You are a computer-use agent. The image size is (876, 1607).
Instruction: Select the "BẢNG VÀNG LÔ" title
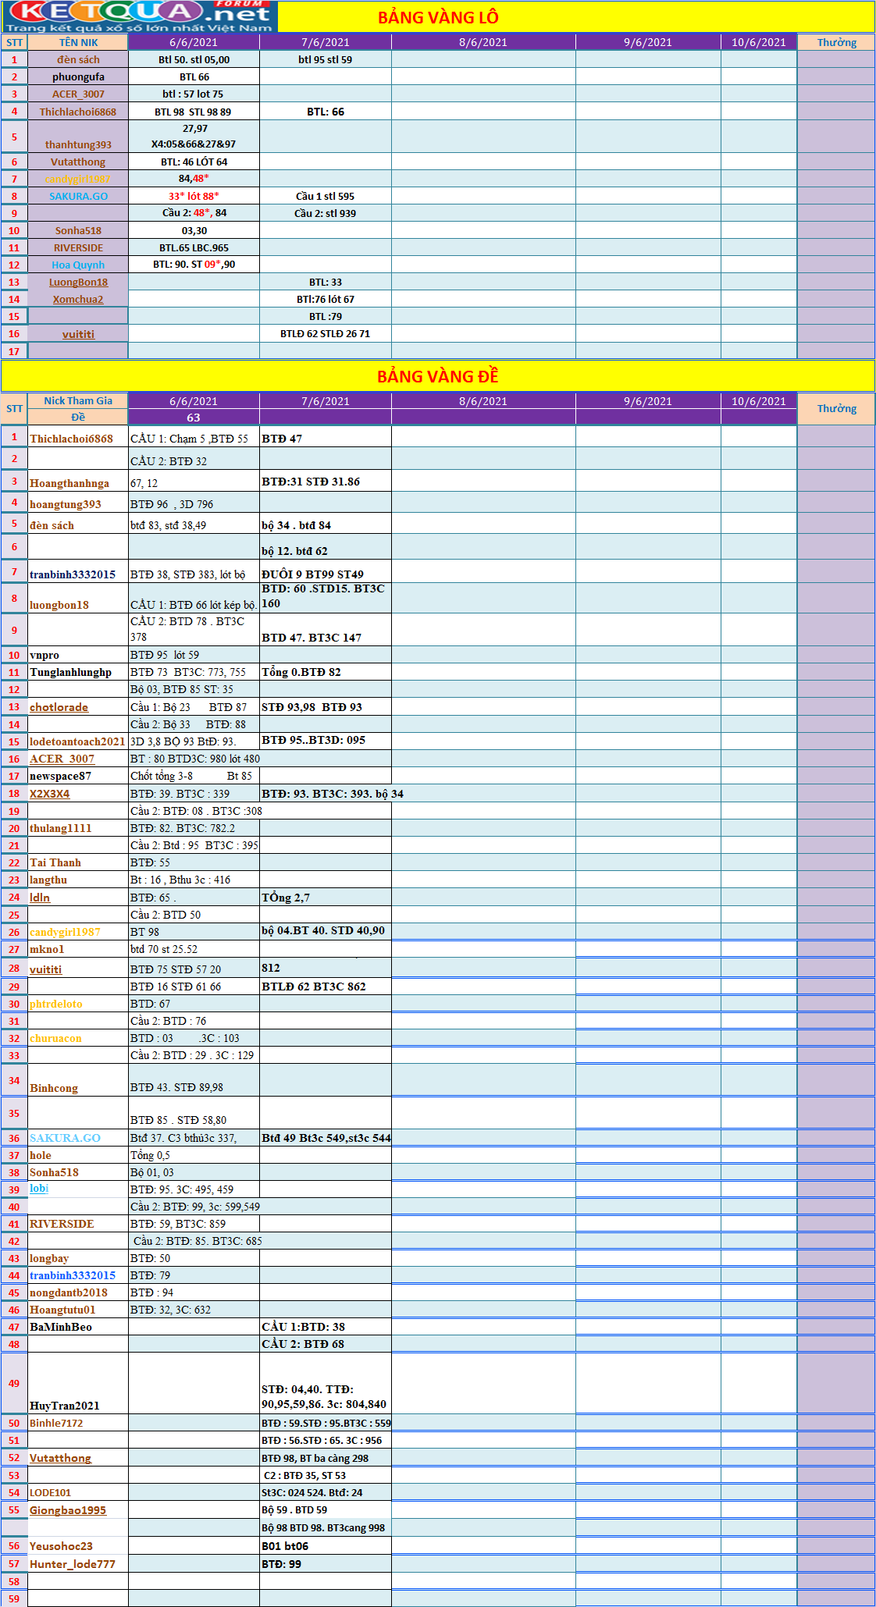(x=438, y=18)
